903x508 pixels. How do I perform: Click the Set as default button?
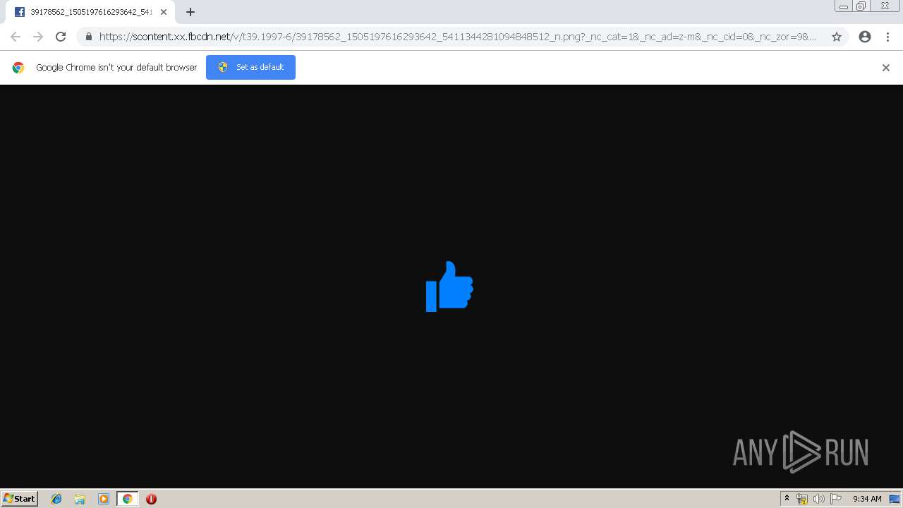[250, 67]
